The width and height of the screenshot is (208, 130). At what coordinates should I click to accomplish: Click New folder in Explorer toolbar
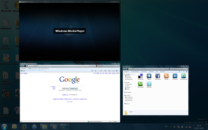pos(162,71)
